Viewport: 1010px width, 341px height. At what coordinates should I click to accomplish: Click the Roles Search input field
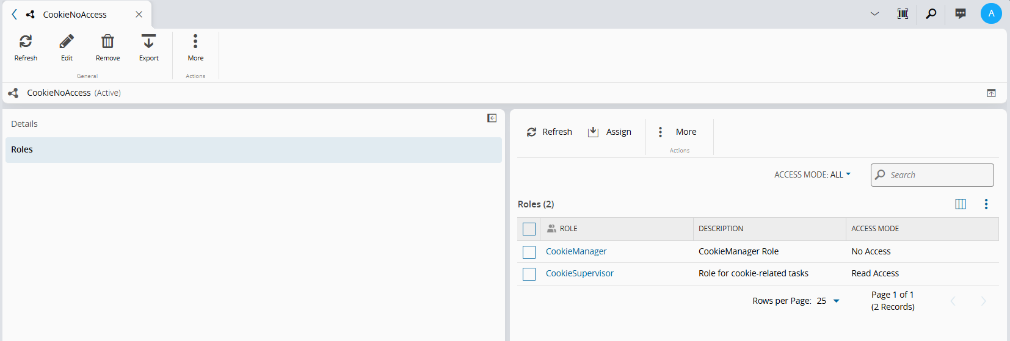pyautogui.click(x=932, y=175)
